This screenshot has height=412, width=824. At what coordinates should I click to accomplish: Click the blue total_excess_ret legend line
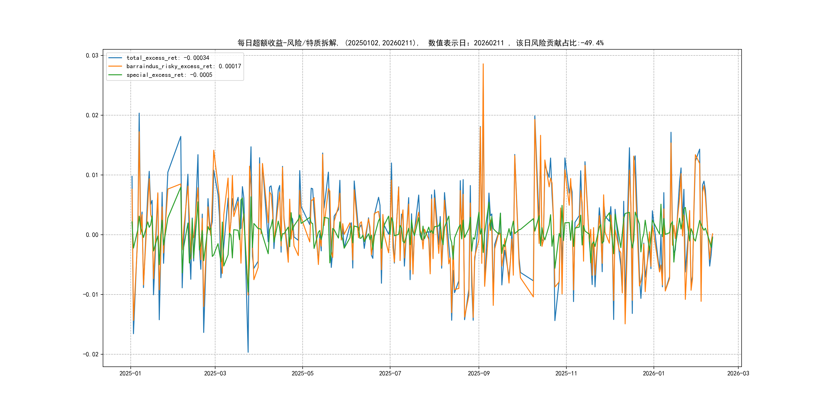[115, 58]
